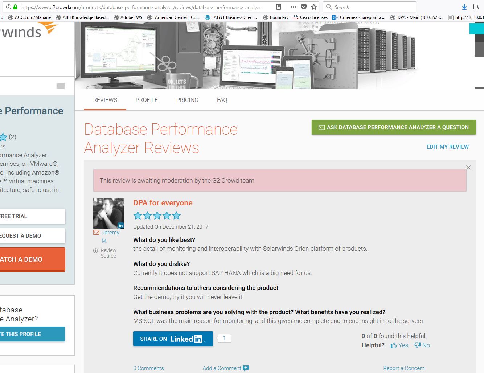Click the Pocket save icon
The image size is (484, 373).
(304, 7)
